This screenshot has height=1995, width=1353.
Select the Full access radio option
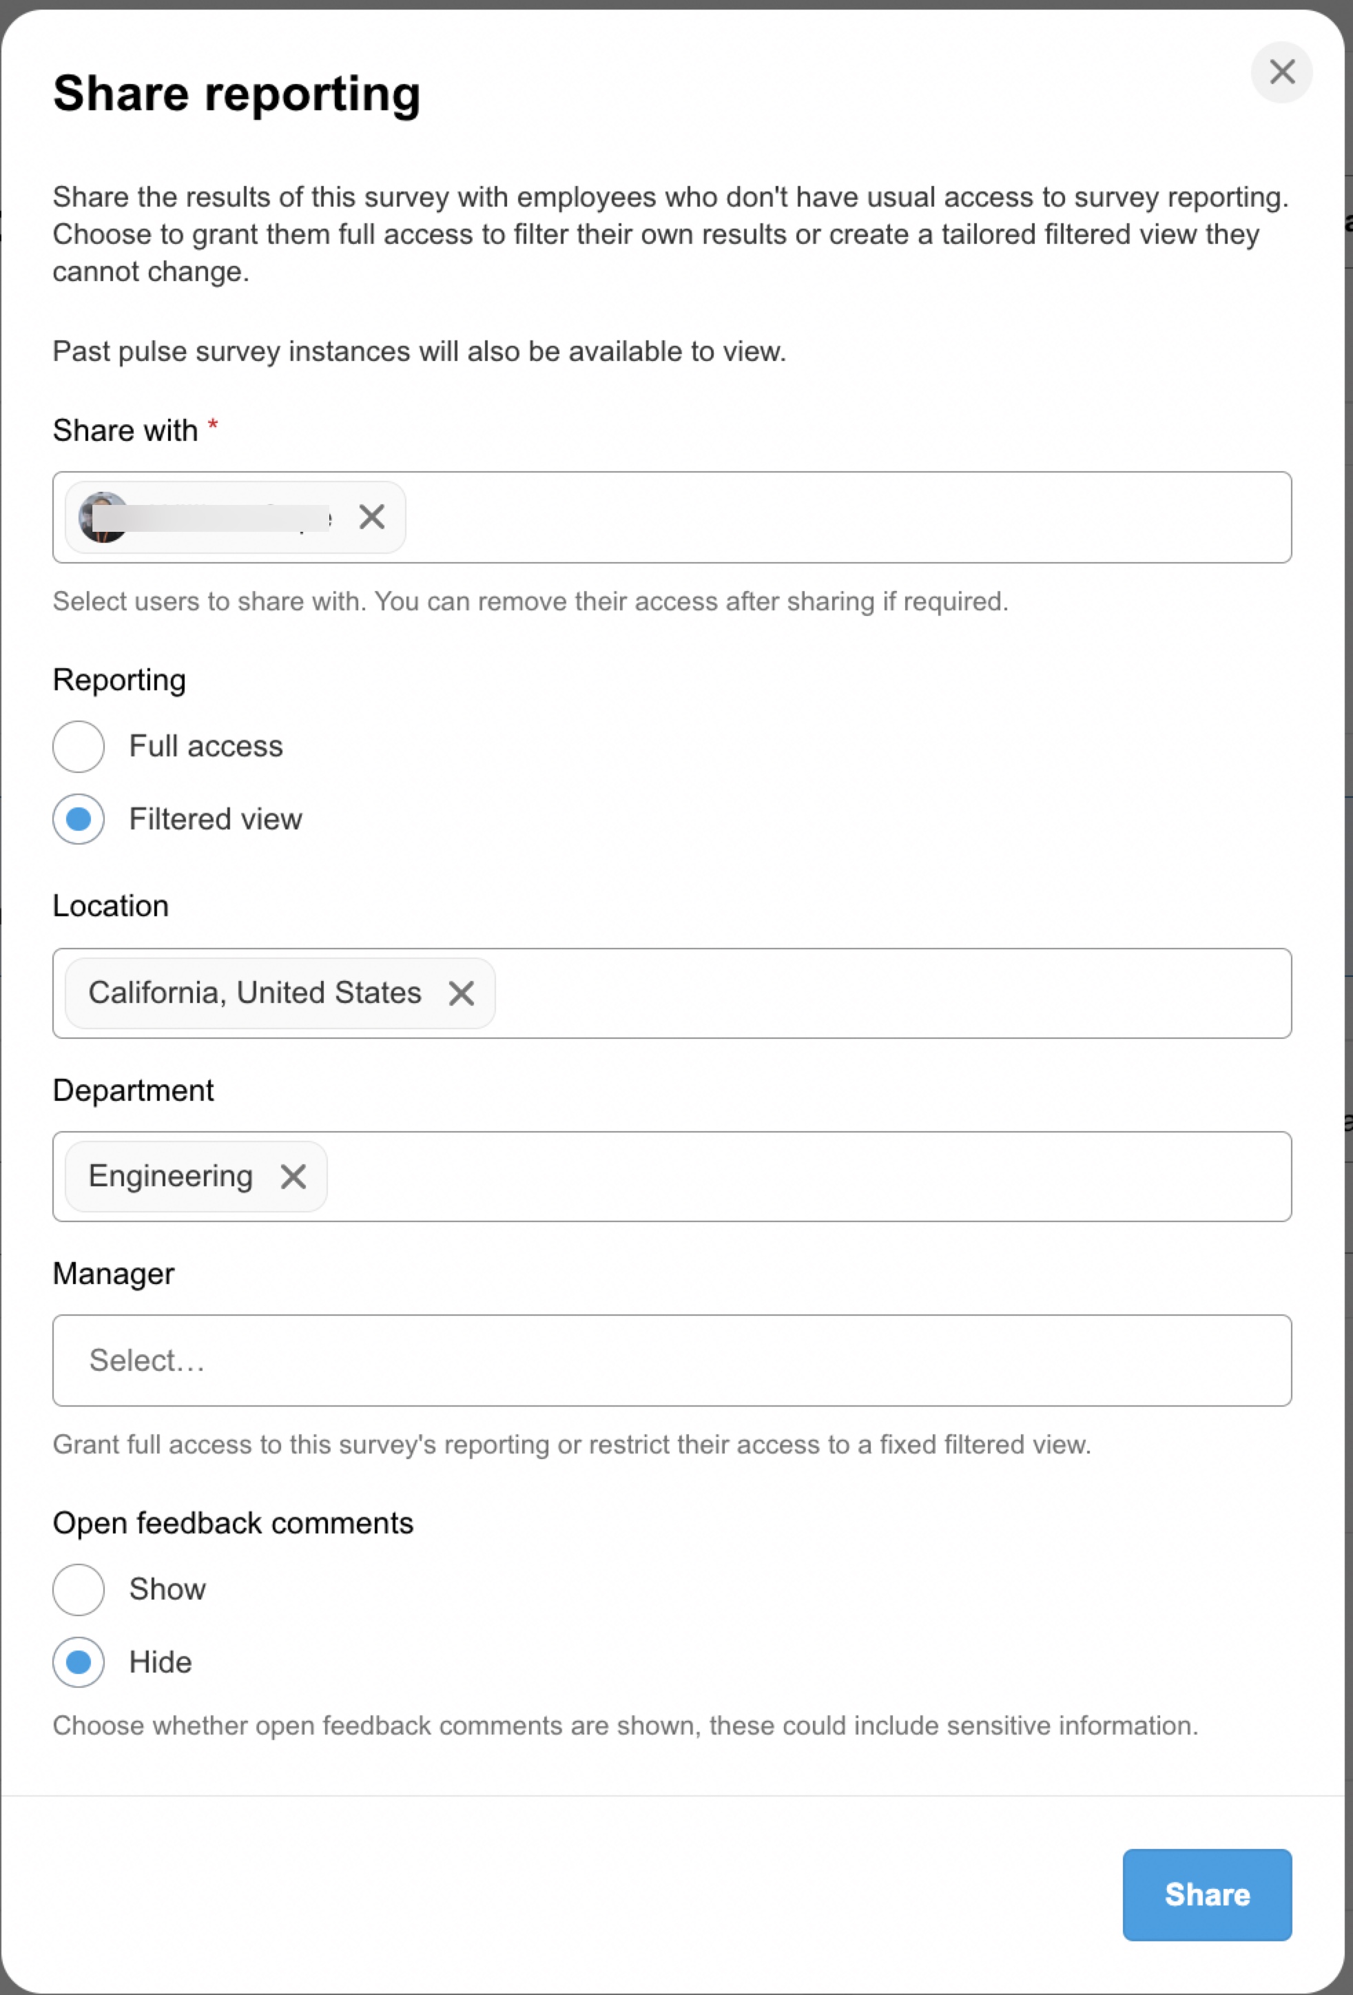79,746
